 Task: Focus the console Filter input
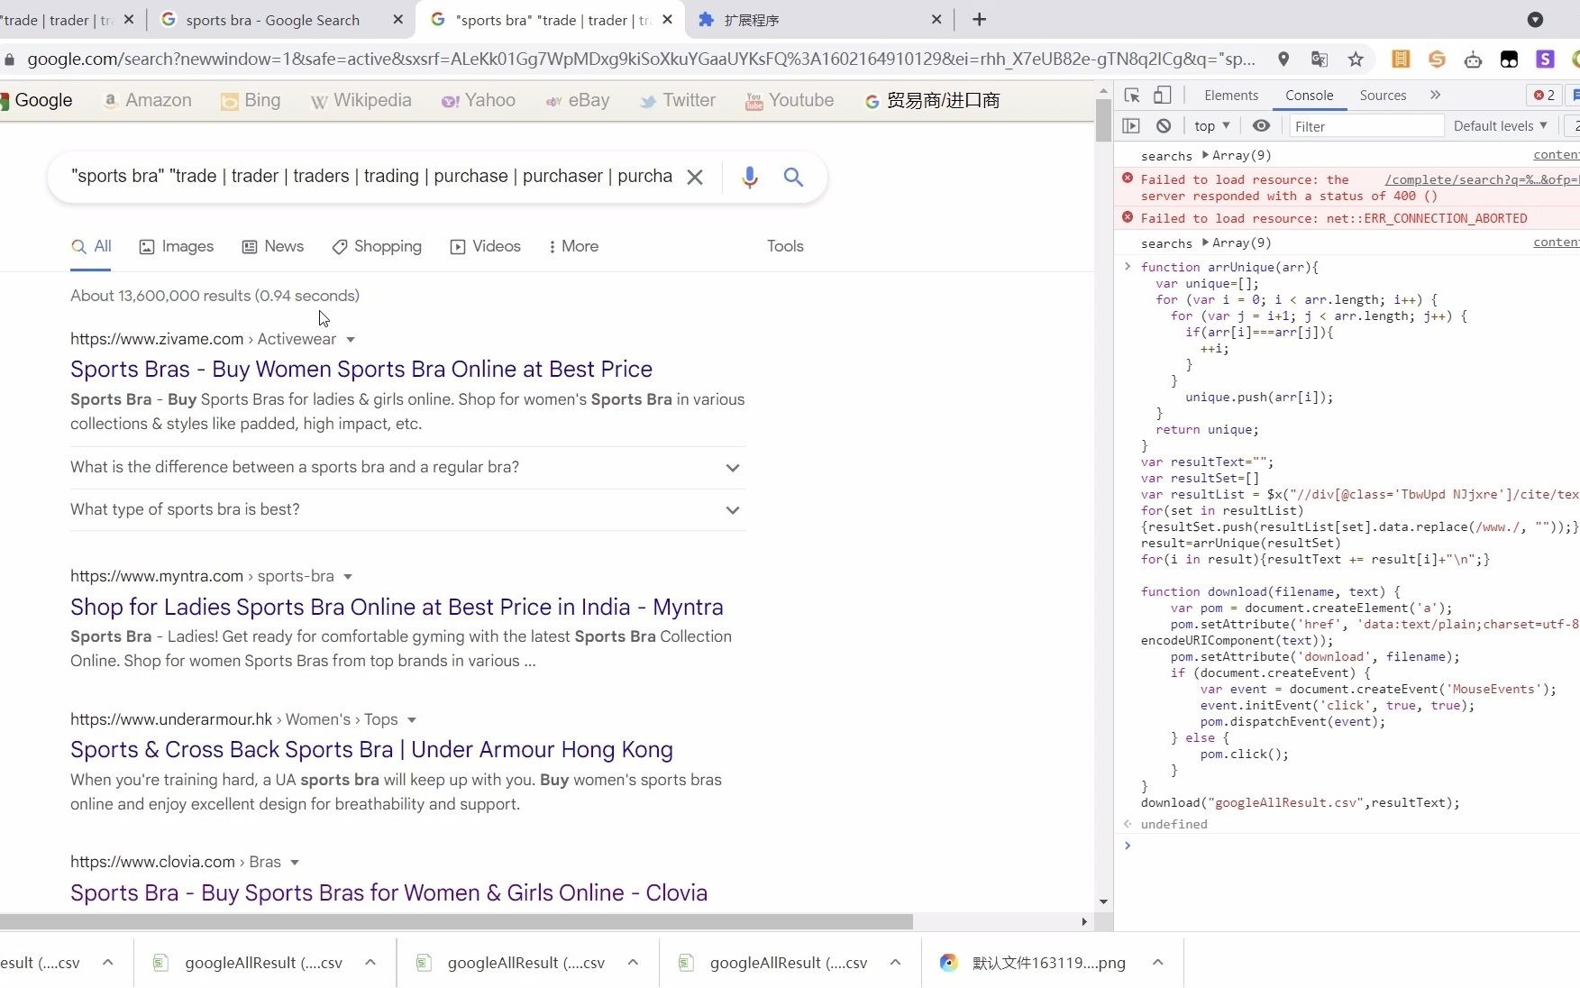tap(1366, 126)
